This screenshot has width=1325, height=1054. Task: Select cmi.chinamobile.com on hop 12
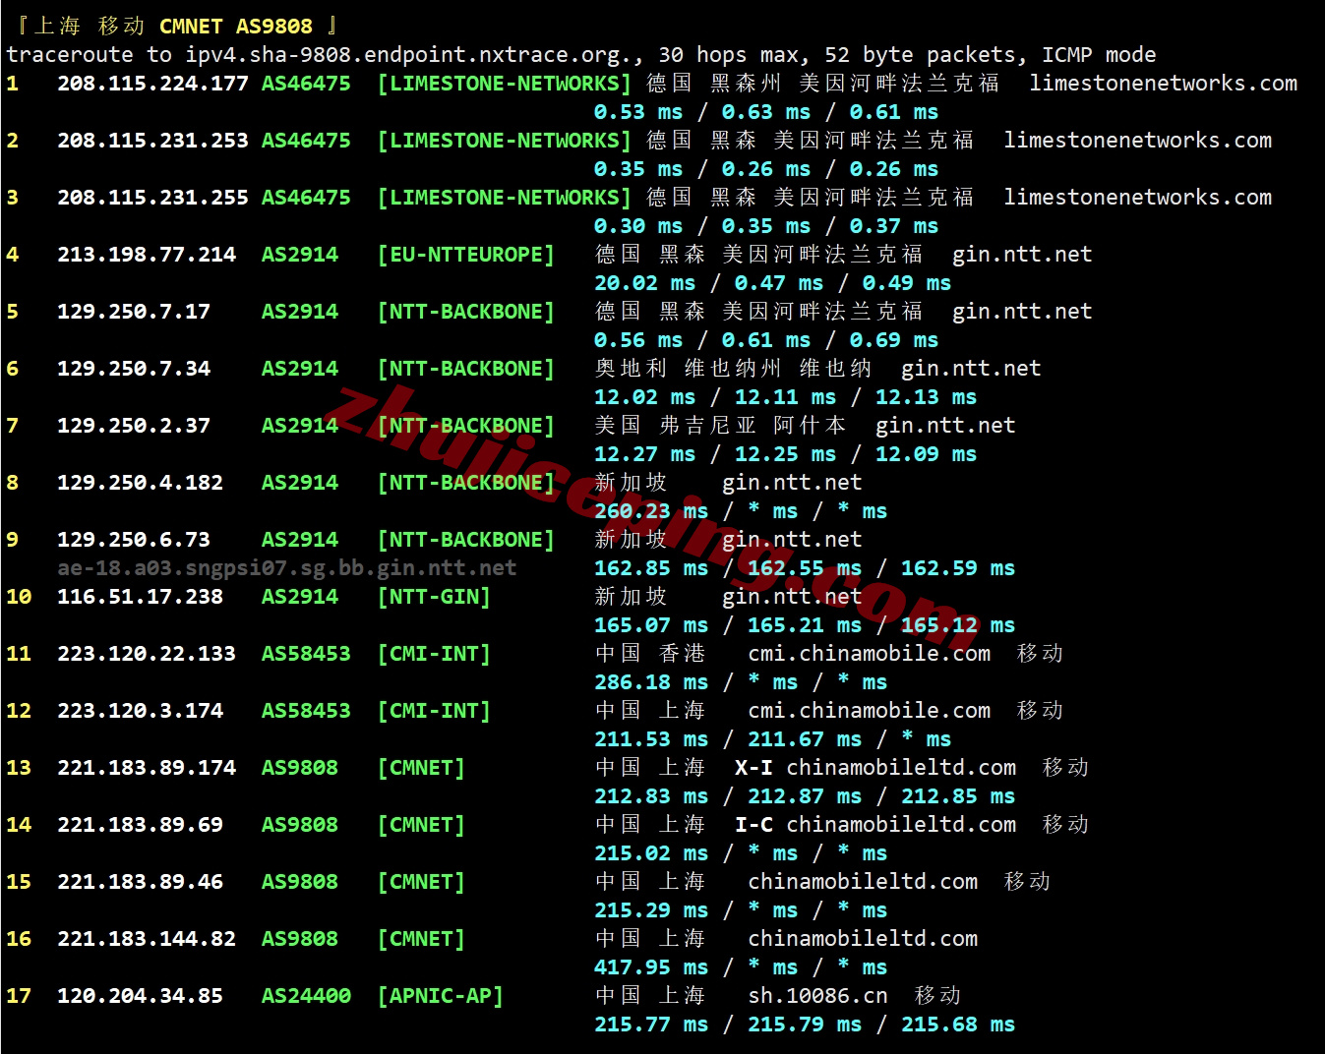(x=870, y=711)
